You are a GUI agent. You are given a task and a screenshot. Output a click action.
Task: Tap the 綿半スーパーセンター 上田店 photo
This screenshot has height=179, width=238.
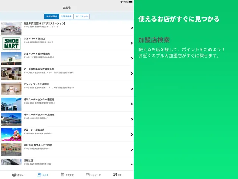tap(11, 120)
